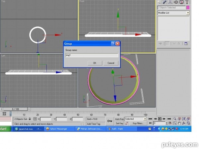Click the current frame number field
This screenshot has width=199, height=149.
pyautogui.click(x=160, y=123)
